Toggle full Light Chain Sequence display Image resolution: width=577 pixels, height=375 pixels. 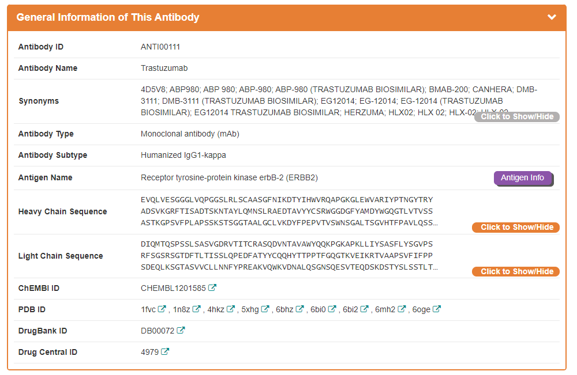(x=516, y=272)
